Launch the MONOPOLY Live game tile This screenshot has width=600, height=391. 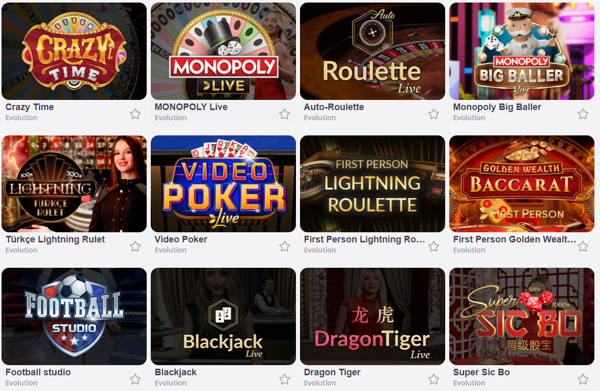[x=223, y=51]
